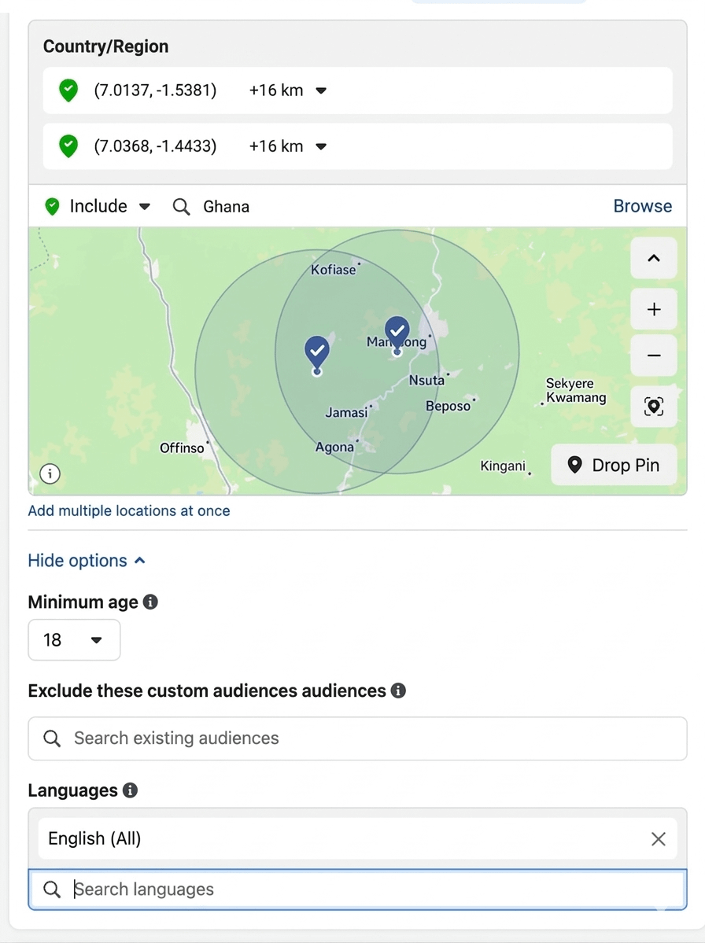Open the Minimum age 18 dropdown

(74, 640)
